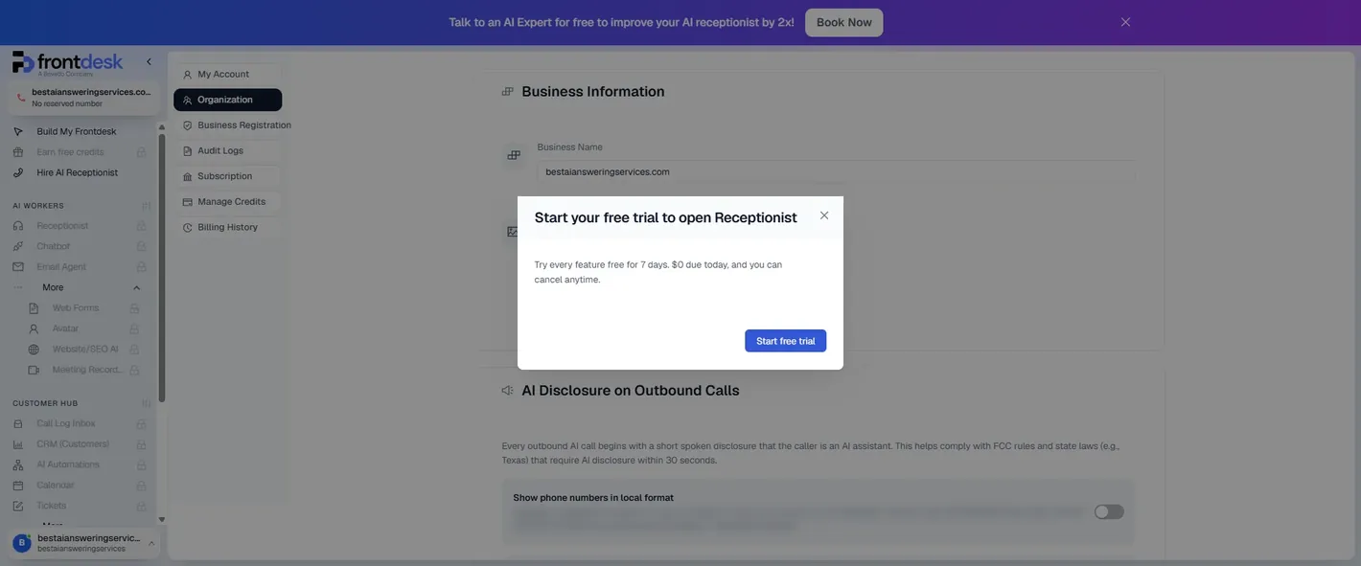Open CRM (Customers) in sidebar
1361x566 pixels.
73,444
